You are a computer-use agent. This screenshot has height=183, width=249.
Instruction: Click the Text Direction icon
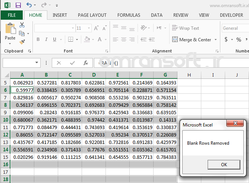point(159,28)
